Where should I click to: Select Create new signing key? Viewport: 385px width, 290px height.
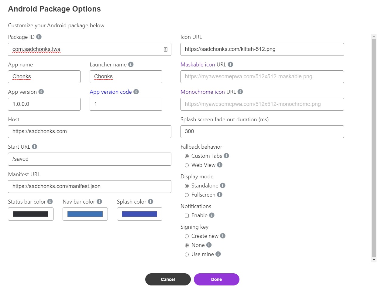tap(187, 236)
